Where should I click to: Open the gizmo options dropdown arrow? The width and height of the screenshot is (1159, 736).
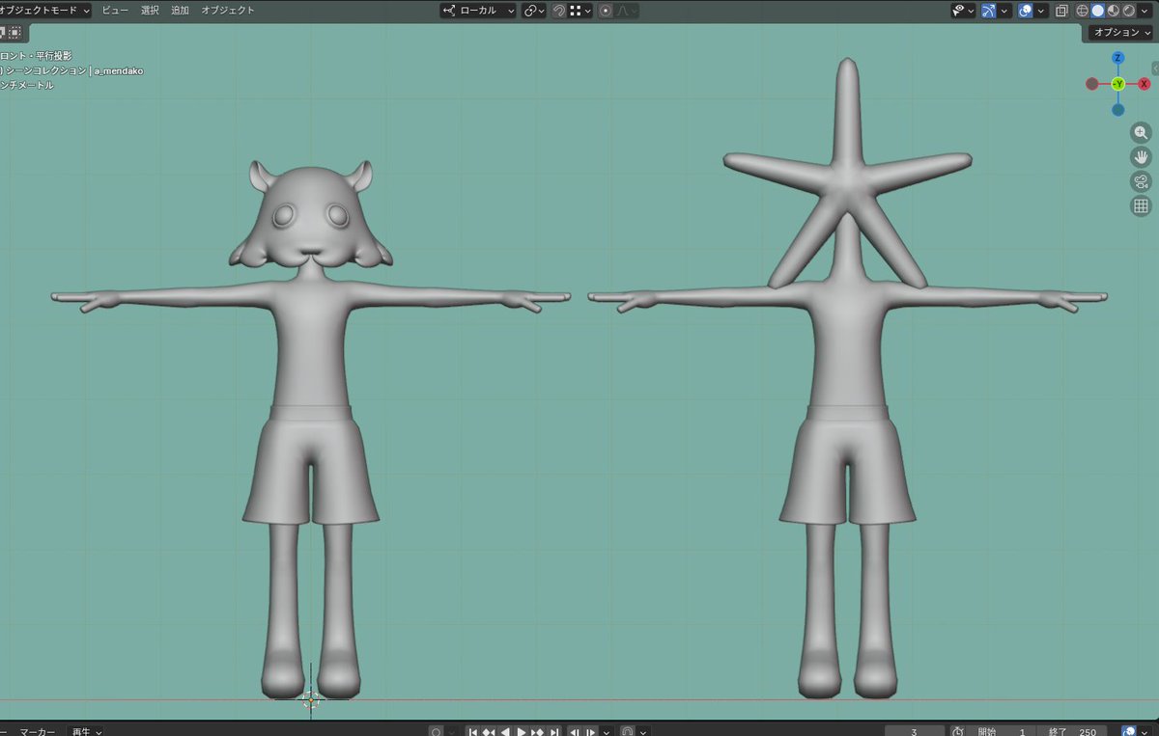pyautogui.click(x=1005, y=11)
